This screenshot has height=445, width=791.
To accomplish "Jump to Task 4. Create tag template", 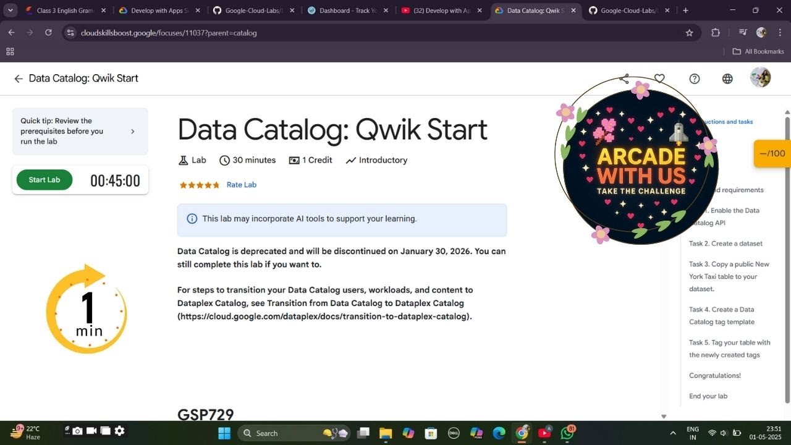I will [x=722, y=316].
